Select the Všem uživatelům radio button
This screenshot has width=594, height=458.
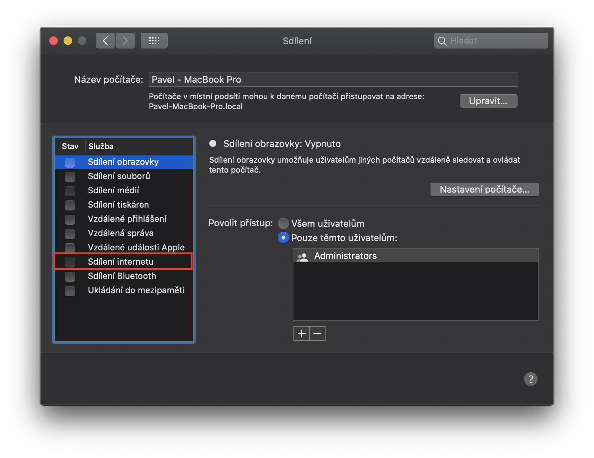283,223
